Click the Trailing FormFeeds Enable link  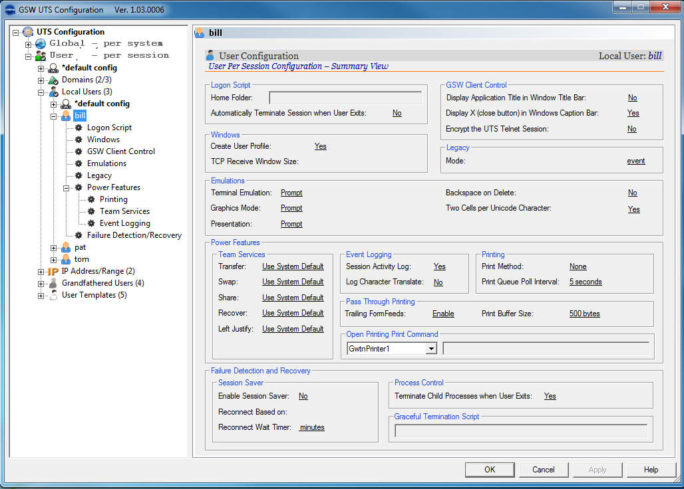tap(443, 314)
